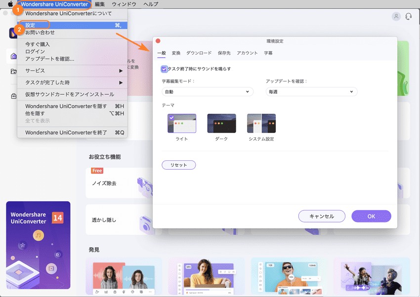Open the Apple menu
Viewport: 420px width, 297px height.
[x=10, y=4]
